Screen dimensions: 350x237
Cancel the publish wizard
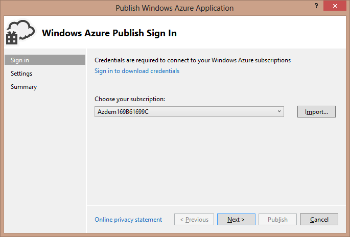click(319, 219)
